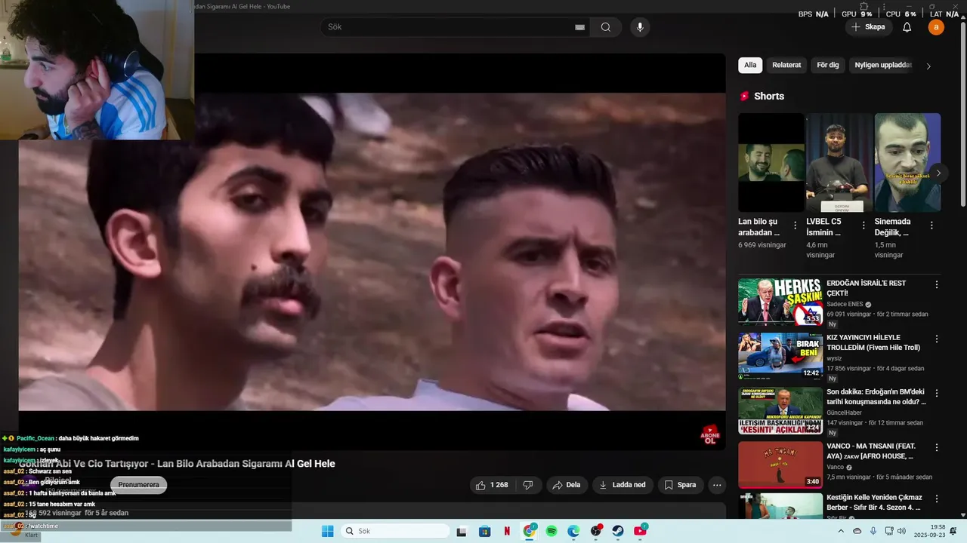Open 'KIZ YAYINCIYI HİLEYLE TROLLEDİM' thumbnail
The height and width of the screenshot is (543, 967).
pos(780,356)
